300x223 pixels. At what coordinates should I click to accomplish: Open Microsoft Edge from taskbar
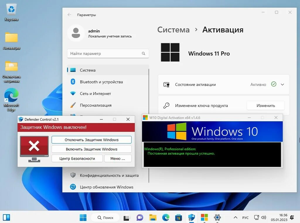(166, 217)
